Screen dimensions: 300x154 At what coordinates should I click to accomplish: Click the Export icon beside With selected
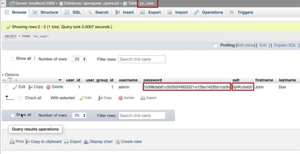click(x=142, y=98)
